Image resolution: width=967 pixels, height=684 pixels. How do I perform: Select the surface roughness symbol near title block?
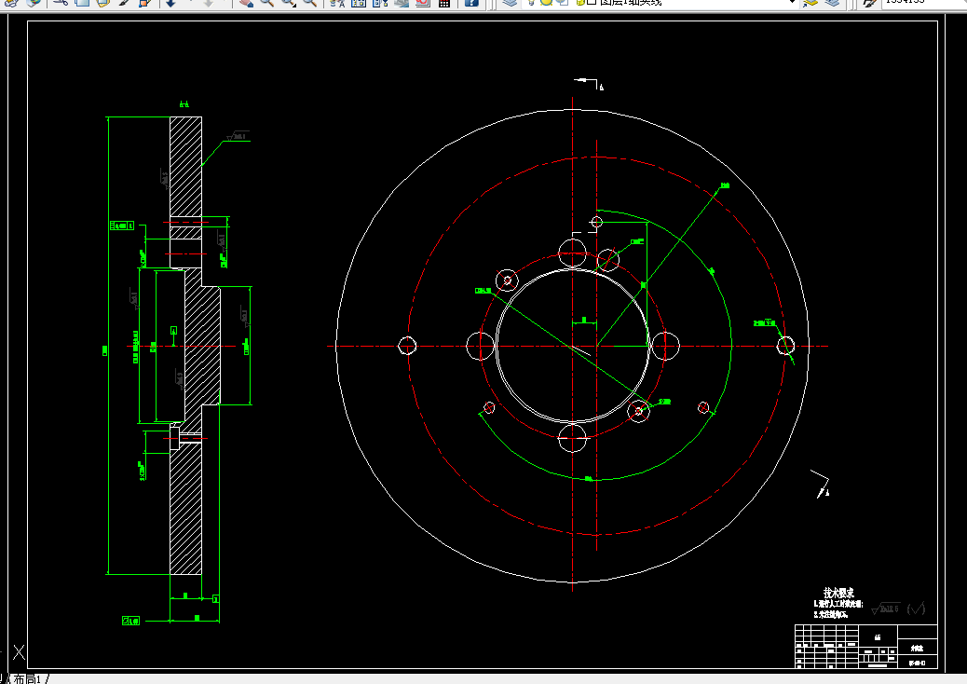[885, 609]
